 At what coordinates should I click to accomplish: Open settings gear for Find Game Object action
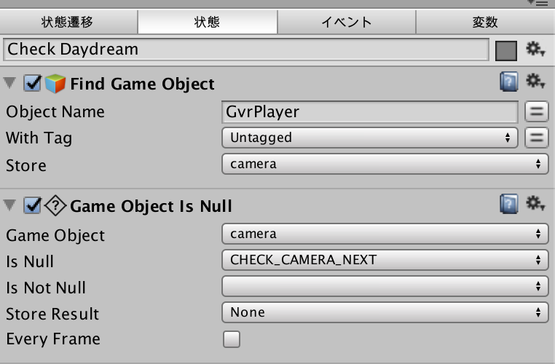(535, 82)
